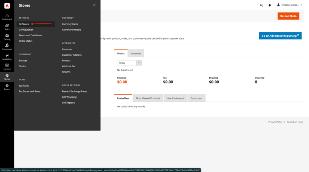This screenshot has height=172, width=309.
Task: Open the vangeluw_adobe account dropdown
Action: pos(290,5)
